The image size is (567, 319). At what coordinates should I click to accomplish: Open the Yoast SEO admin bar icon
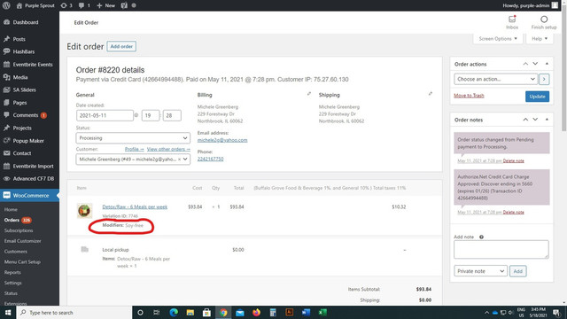tap(124, 5)
